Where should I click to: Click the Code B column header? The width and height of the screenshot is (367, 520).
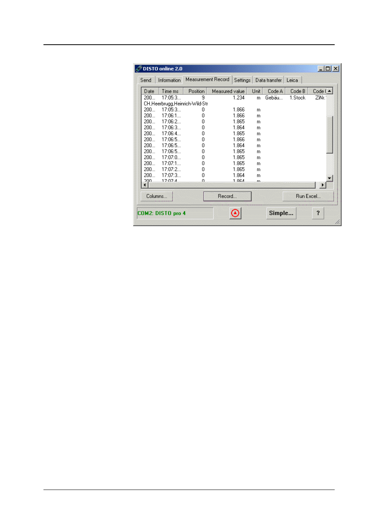pyautogui.click(x=297, y=91)
